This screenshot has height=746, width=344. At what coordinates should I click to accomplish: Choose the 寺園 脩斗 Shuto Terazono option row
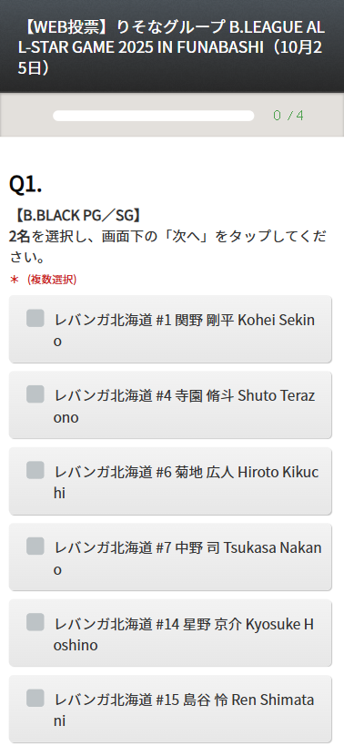coord(170,404)
